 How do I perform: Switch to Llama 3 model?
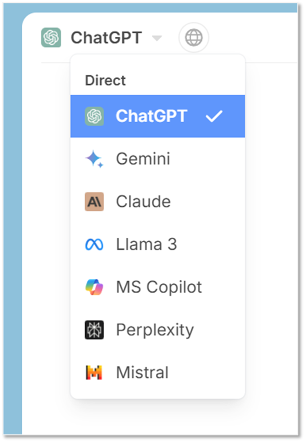158,244
